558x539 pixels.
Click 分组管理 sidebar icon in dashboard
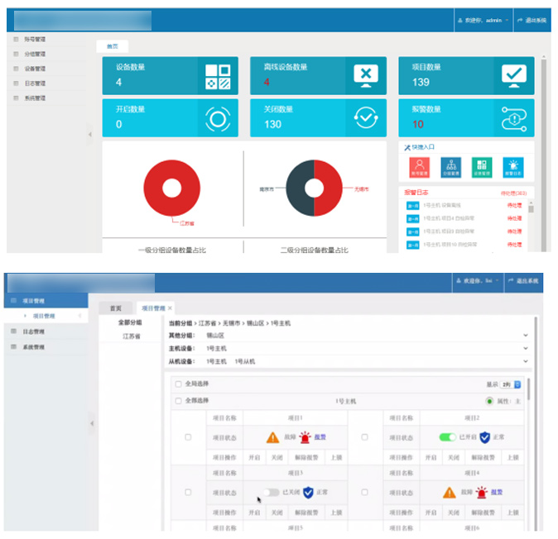[x=16, y=54]
